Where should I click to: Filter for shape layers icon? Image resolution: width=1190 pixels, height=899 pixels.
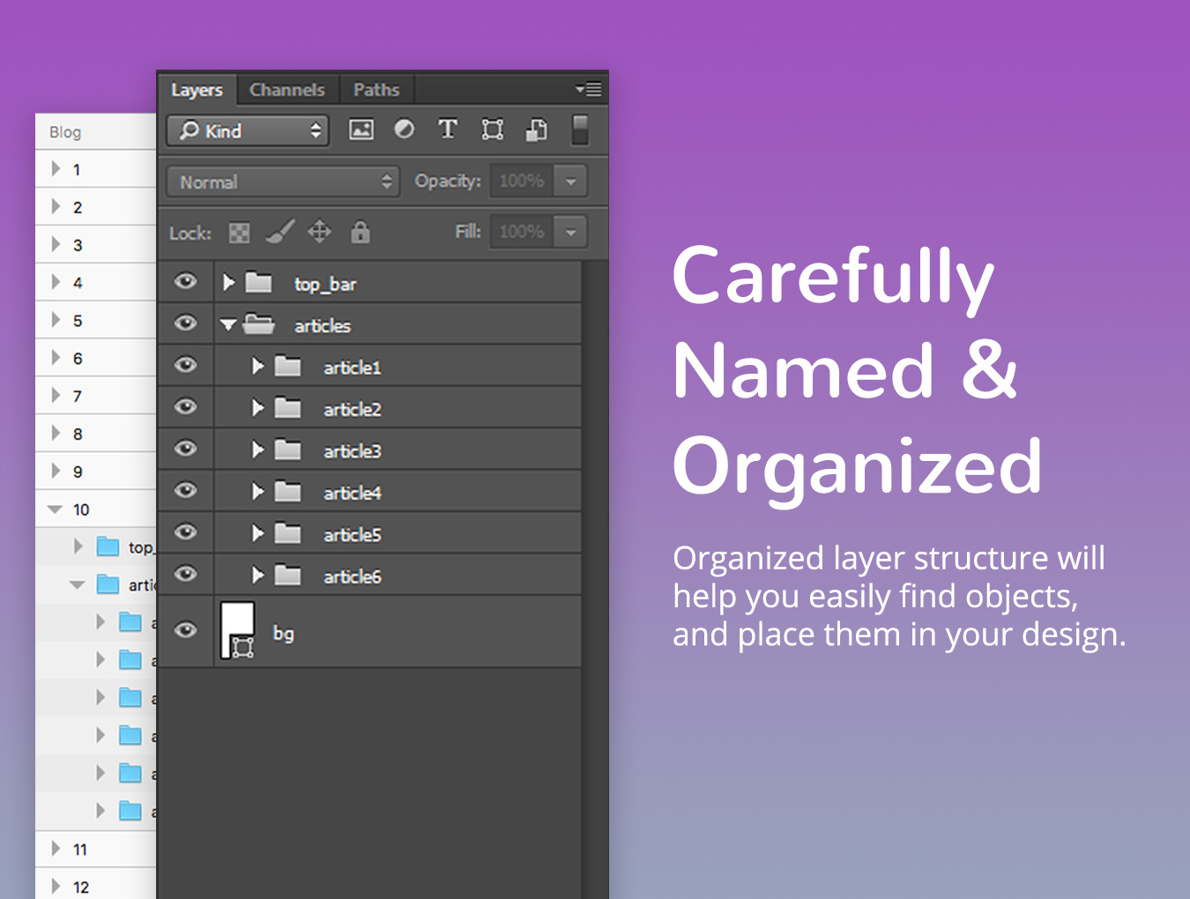[x=492, y=130]
